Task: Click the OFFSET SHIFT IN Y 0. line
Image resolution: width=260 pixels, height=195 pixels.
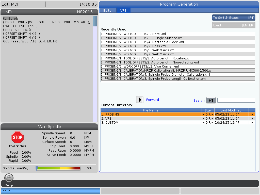Action: click(22, 38)
